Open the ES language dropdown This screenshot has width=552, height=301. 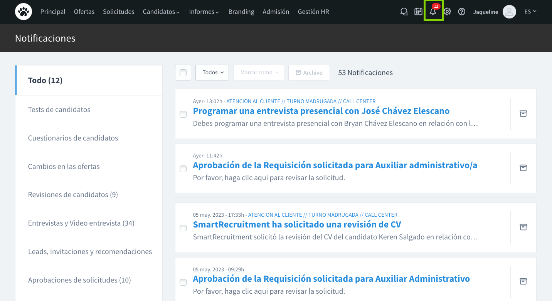[x=530, y=12]
